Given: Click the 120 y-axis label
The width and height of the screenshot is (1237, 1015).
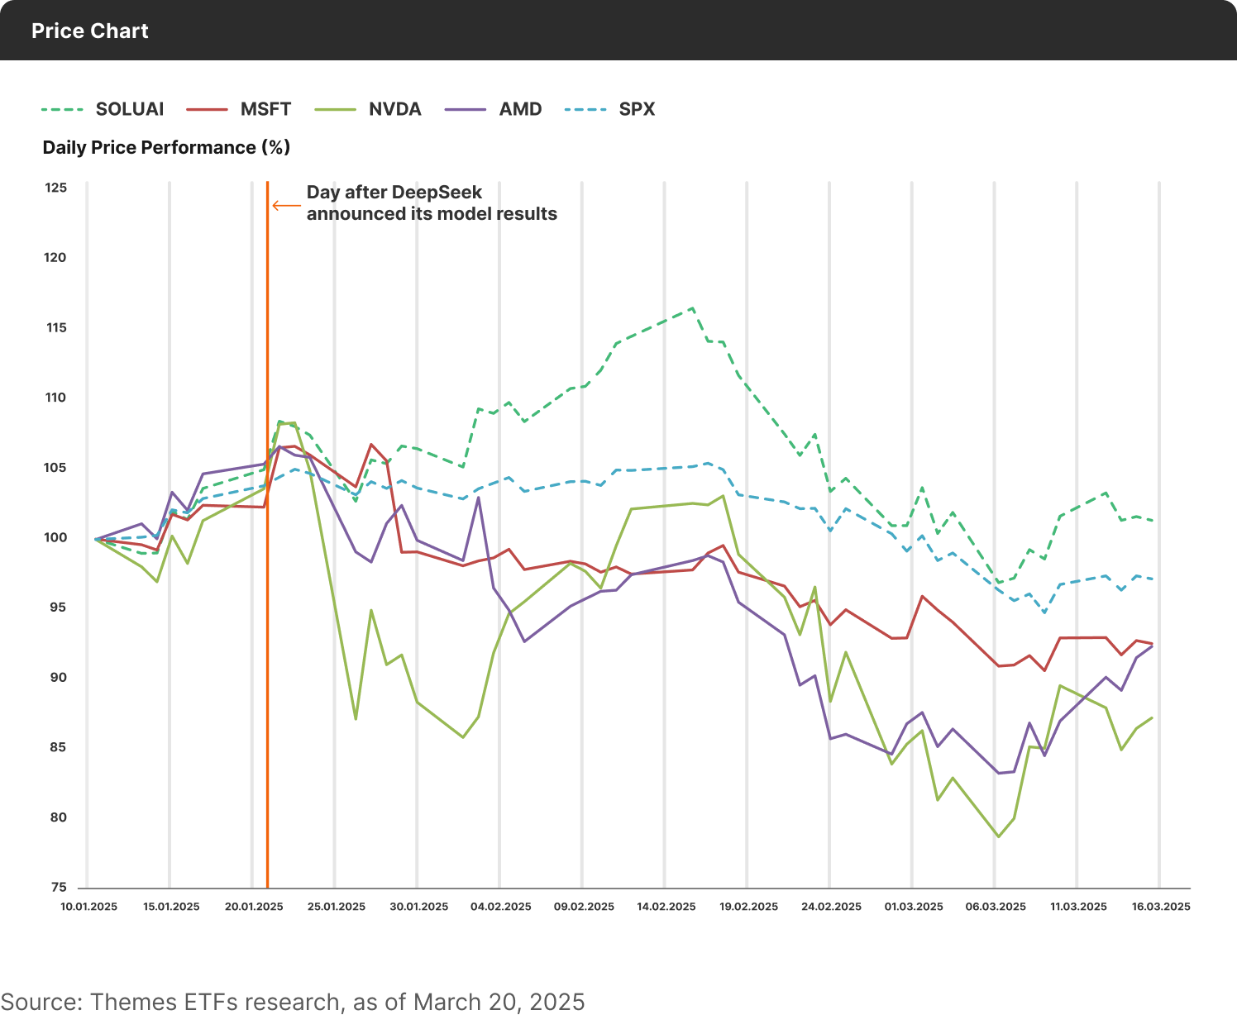Looking at the screenshot, I should click(55, 258).
